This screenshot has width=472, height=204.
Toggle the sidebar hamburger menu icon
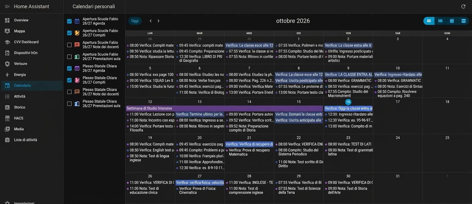(x=7, y=6)
